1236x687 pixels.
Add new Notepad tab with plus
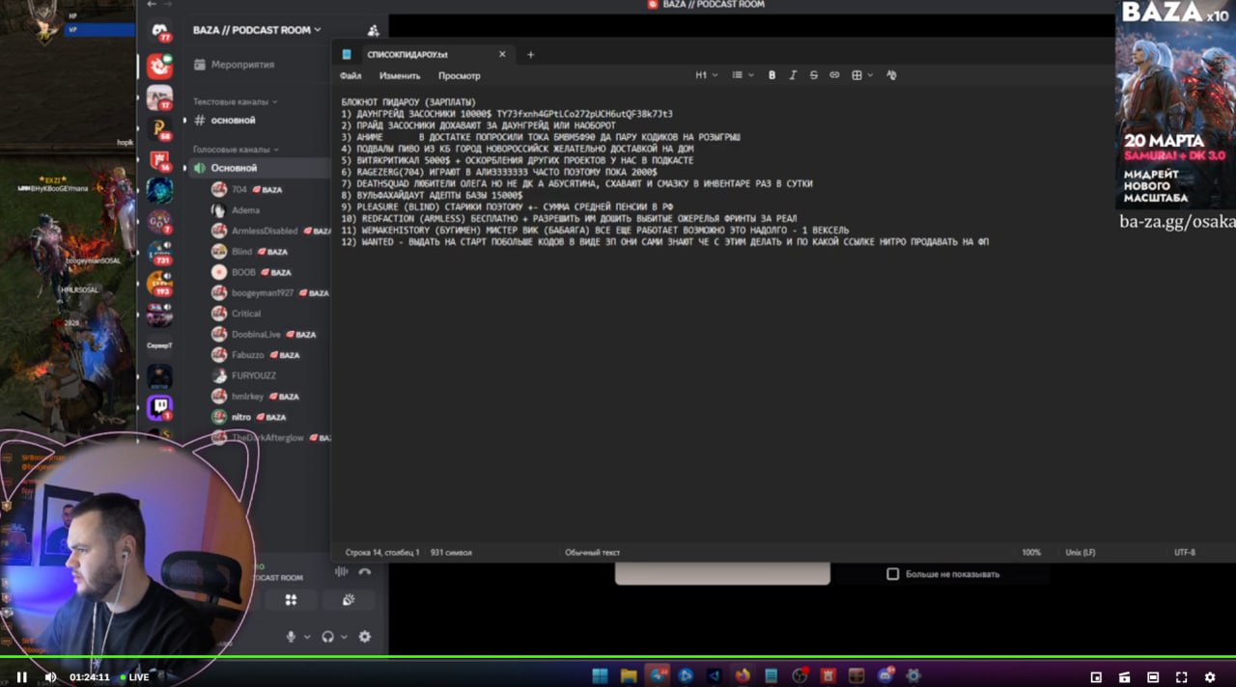(530, 55)
